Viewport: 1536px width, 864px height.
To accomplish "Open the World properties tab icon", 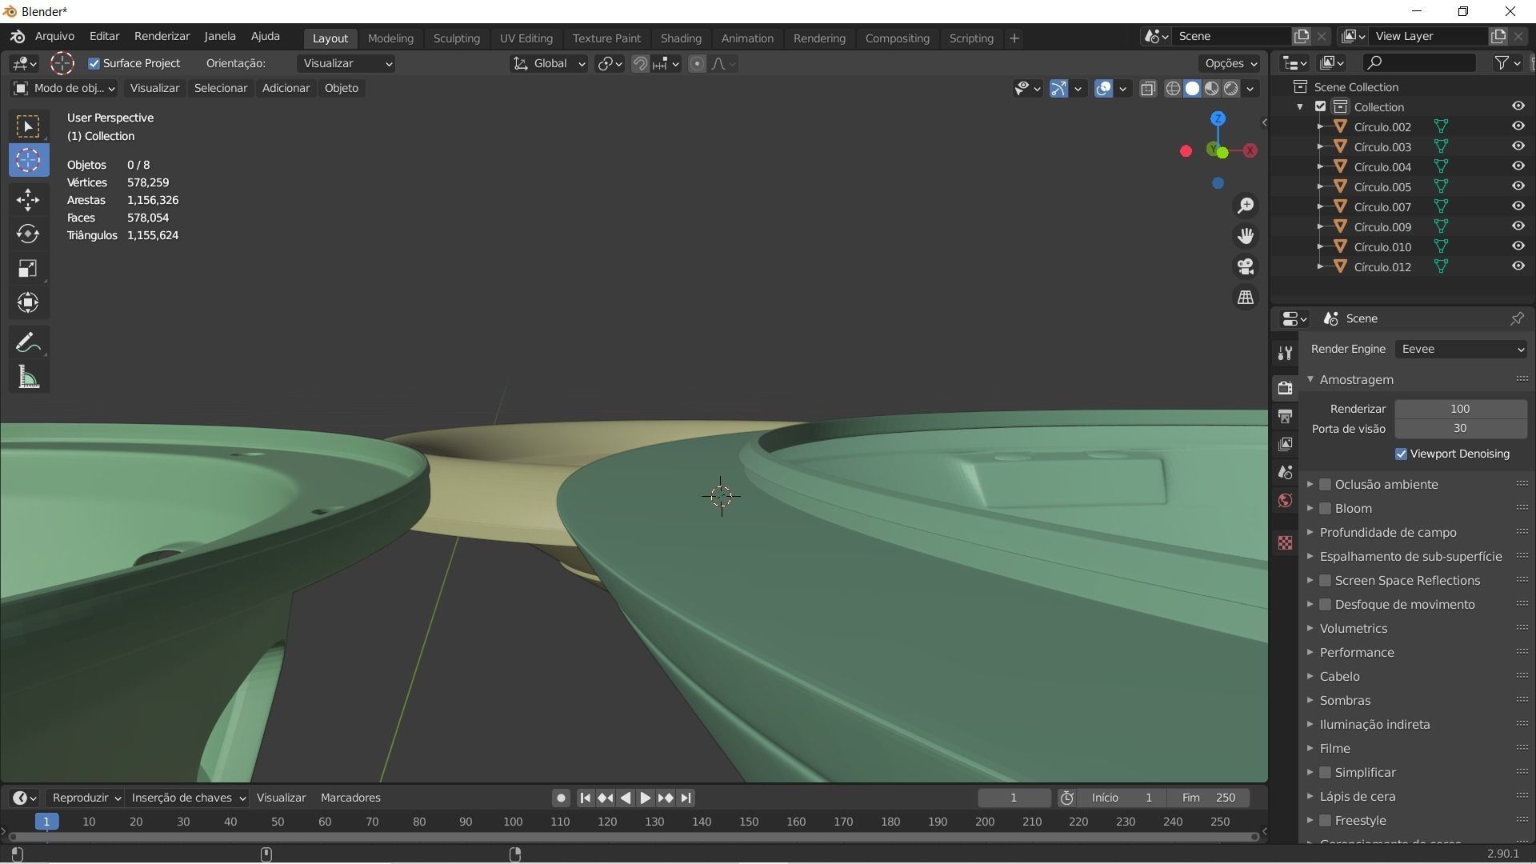I will [1285, 501].
